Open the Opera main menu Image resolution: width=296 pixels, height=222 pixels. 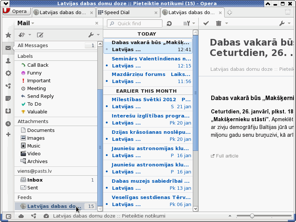click(17, 11)
